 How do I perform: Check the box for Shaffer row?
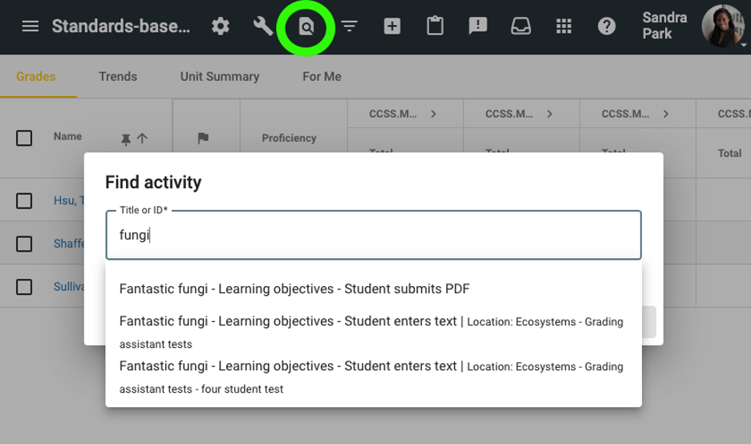pos(24,244)
